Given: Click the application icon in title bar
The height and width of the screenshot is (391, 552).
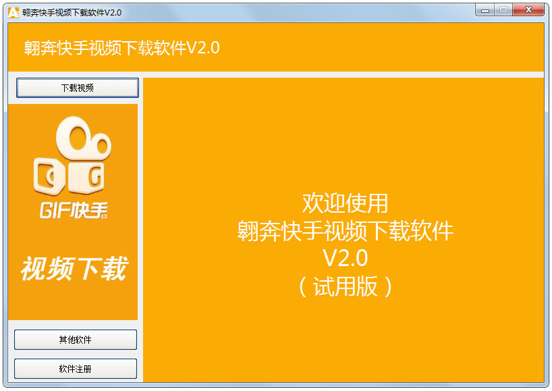Looking at the screenshot, I should pos(13,13).
